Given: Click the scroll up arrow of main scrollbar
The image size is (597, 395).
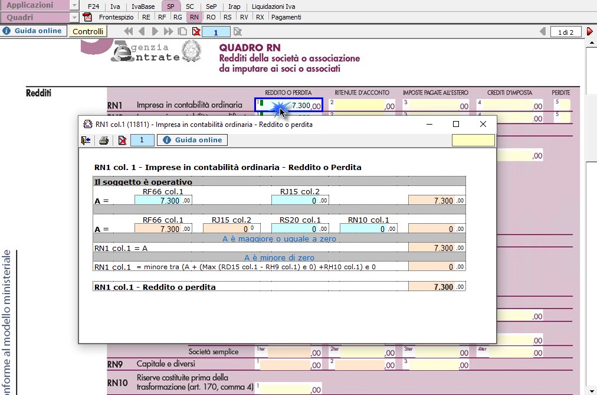Looking at the screenshot, I should (x=592, y=43).
